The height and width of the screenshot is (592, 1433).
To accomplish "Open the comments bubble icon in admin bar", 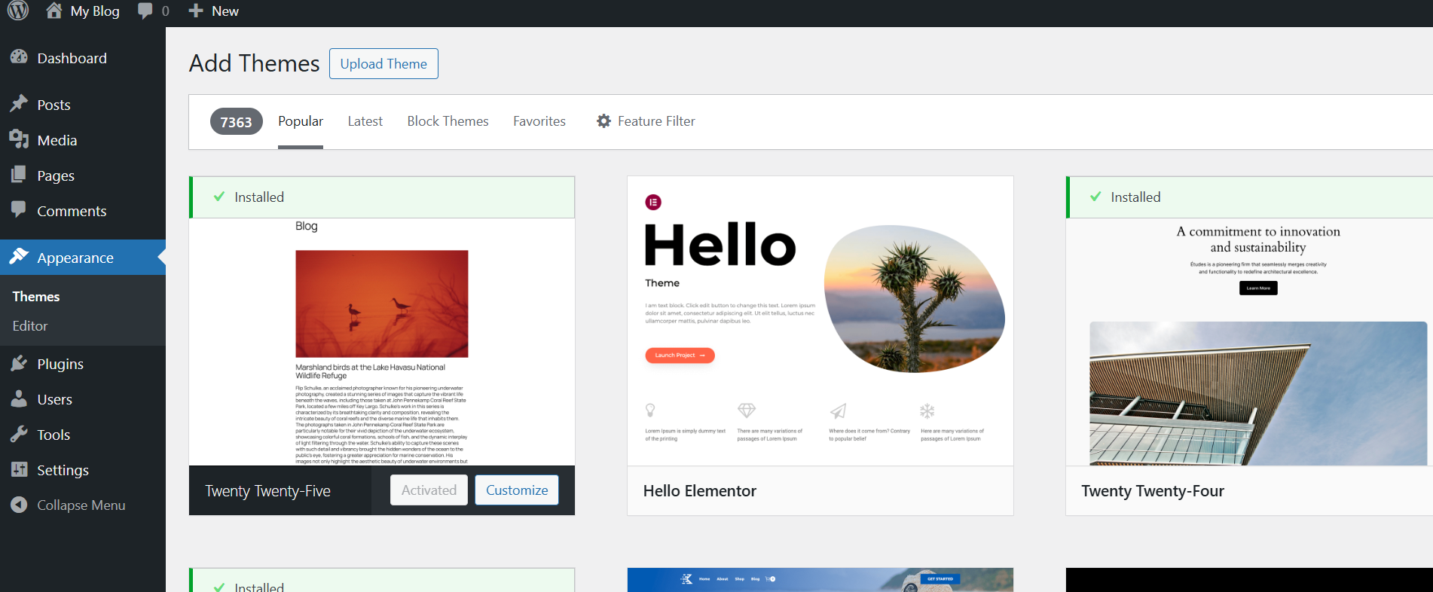I will click(x=145, y=11).
